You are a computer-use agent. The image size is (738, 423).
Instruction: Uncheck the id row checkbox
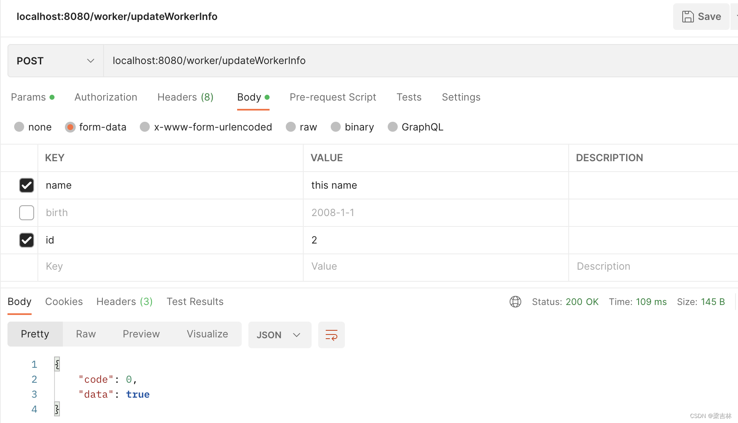27,240
